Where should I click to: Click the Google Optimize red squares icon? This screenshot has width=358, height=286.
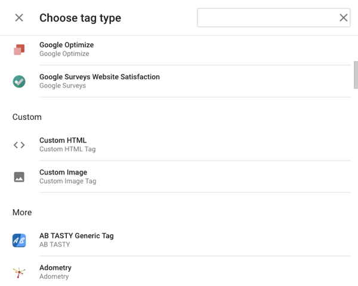pyautogui.click(x=19, y=49)
